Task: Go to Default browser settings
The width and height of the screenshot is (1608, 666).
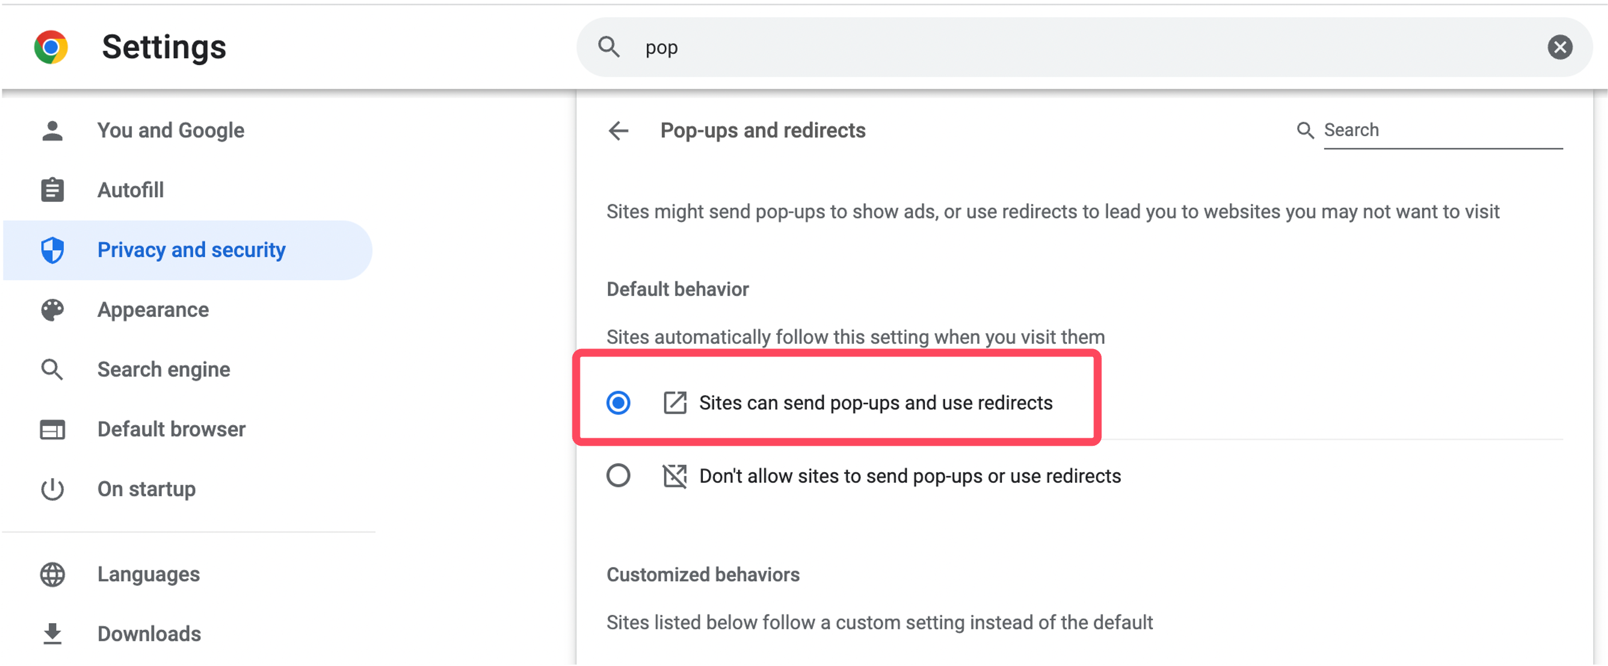Action: click(x=171, y=430)
